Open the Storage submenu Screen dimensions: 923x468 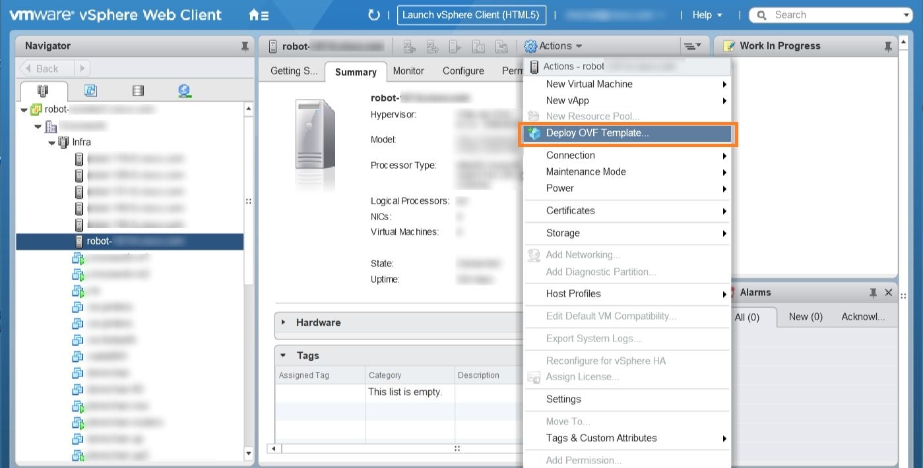click(627, 233)
